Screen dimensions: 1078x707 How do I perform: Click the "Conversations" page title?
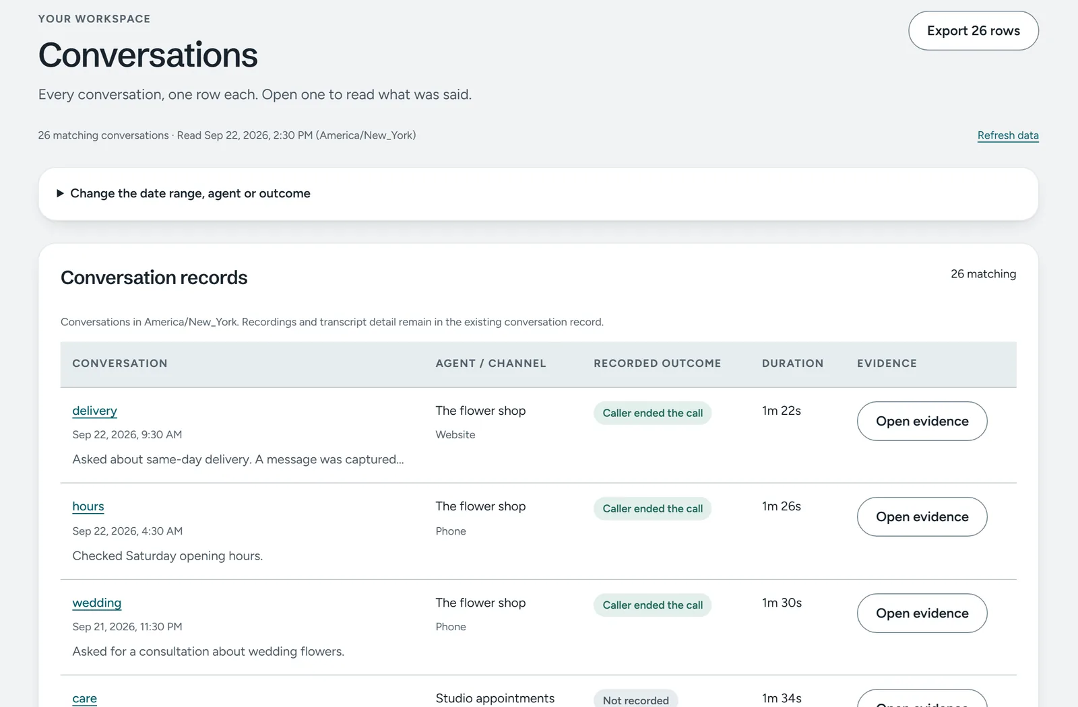148,55
